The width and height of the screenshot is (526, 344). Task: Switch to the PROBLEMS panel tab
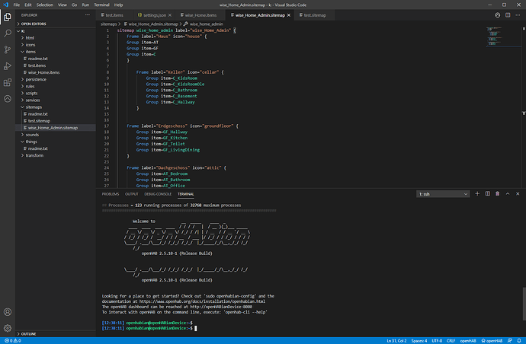(110, 194)
